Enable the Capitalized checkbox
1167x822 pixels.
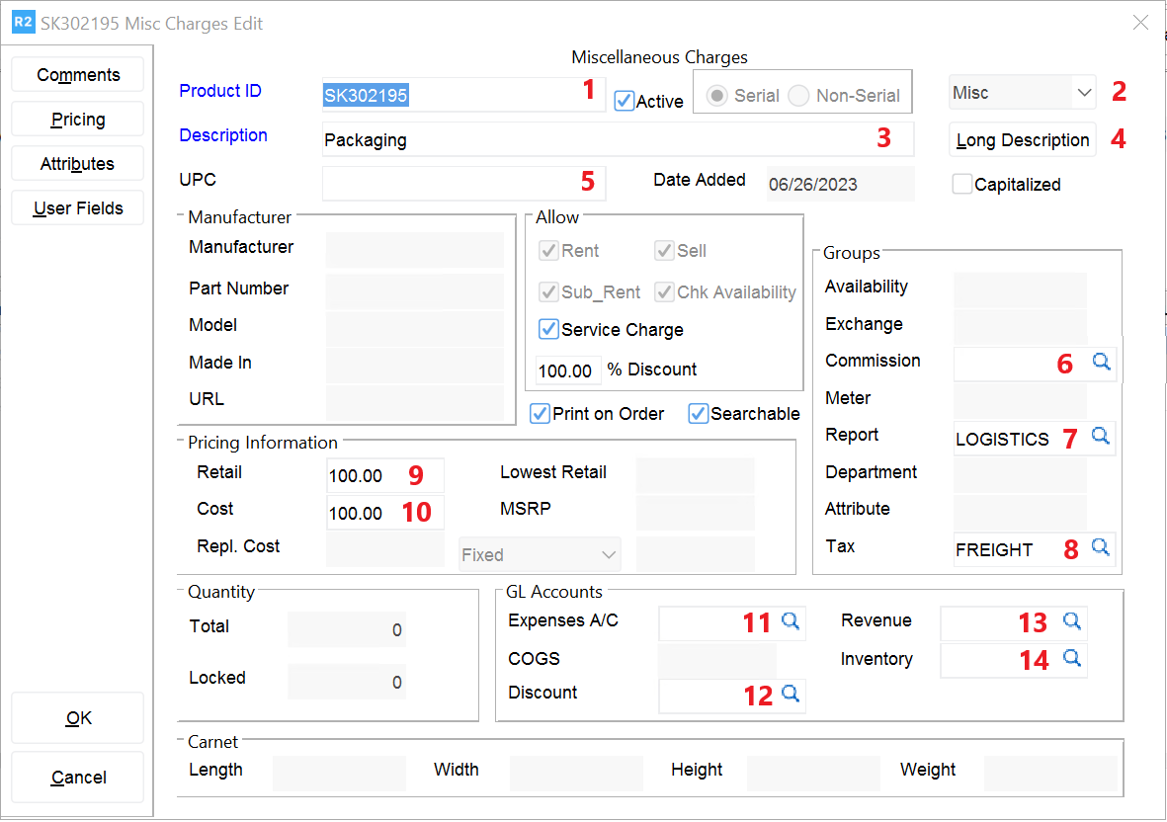click(x=961, y=185)
